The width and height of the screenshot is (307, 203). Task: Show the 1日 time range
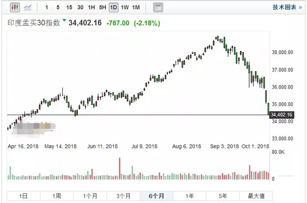click(23, 196)
